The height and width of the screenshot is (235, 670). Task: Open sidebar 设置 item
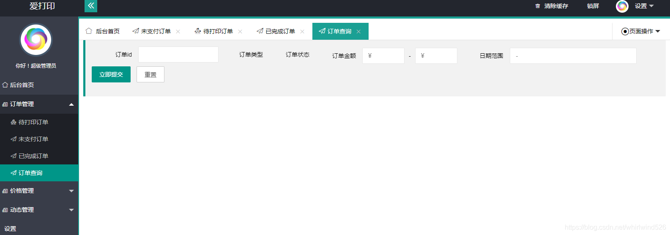click(x=39, y=229)
